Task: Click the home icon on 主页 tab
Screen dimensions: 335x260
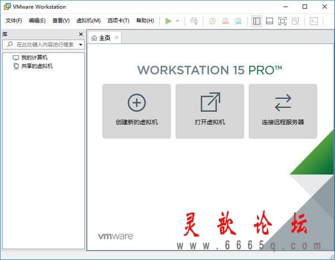Action: click(x=94, y=38)
